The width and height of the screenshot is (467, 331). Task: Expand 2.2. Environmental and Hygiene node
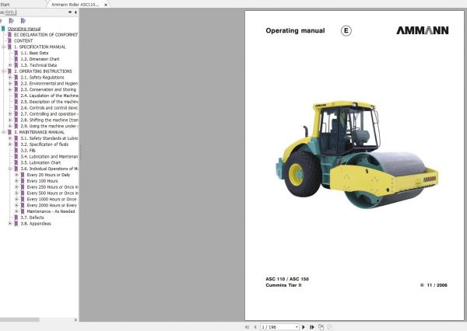click(x=10, y=84)
